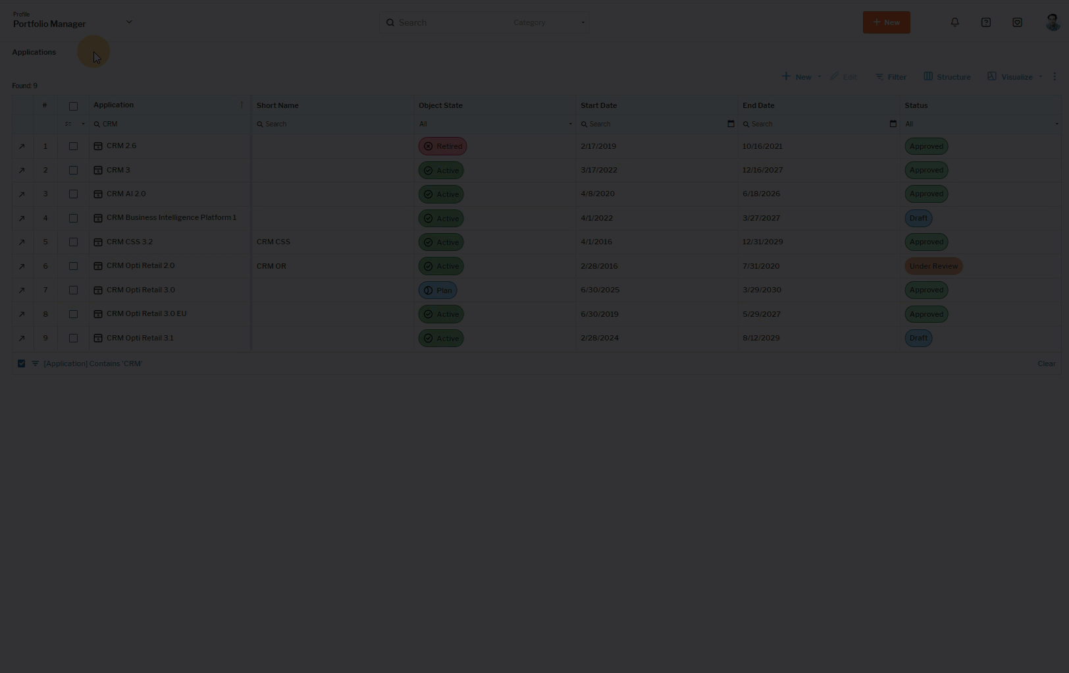Open the notifications bell icon
This screenshot has height=673, width=1069.
[954, 22]
